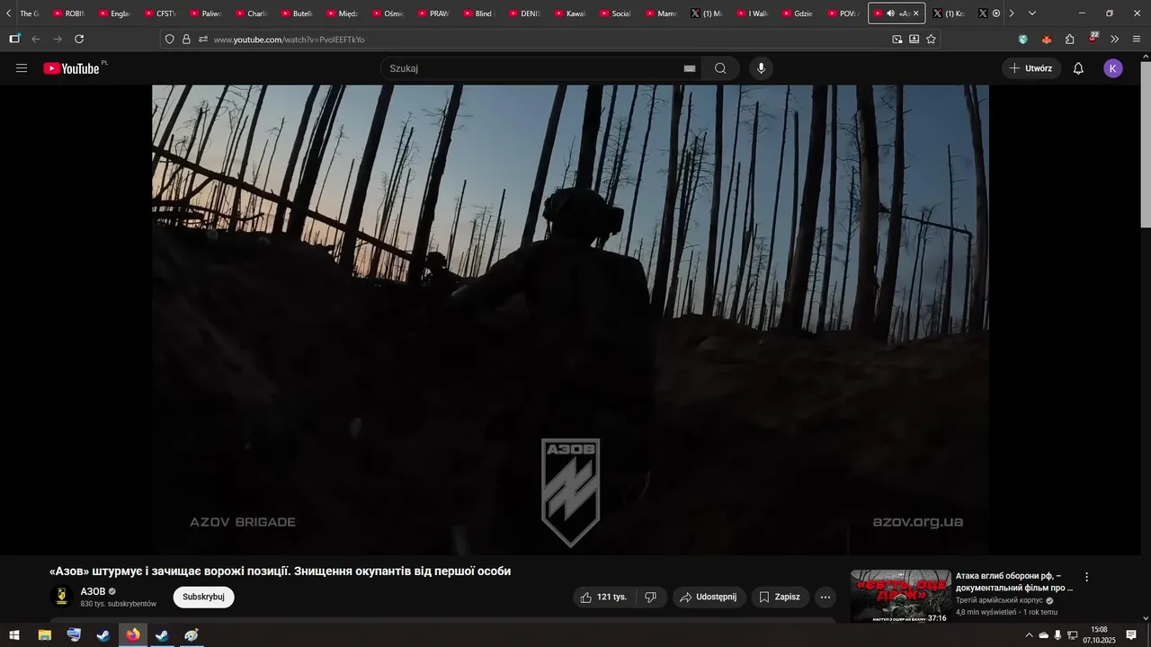Screen dimensions: 1151x647
Task: Open the Utwórz create button
Action: (x=1031, y=68)
